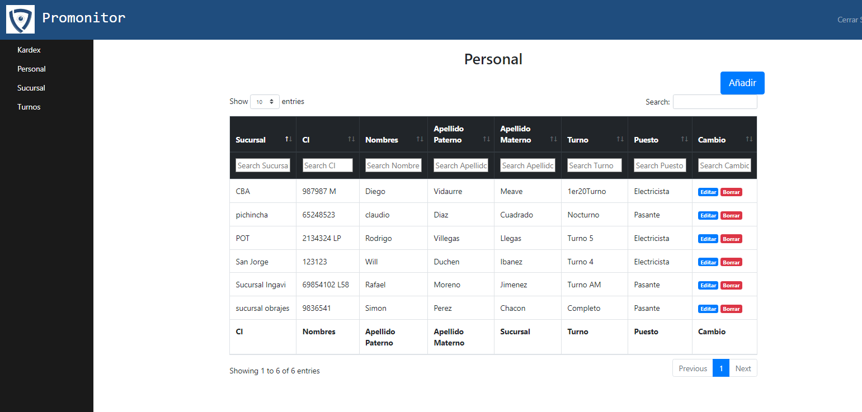The height and width of the screenshot is (412, 862).
Task: Sort by Turno column sort icon
Action: point(620,139)
